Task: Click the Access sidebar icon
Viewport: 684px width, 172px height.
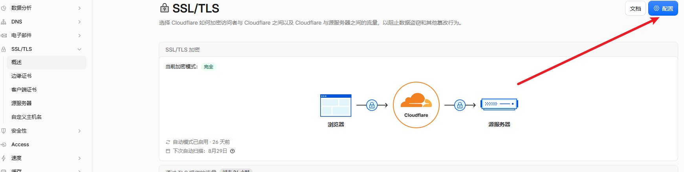Action: [4, 145]
